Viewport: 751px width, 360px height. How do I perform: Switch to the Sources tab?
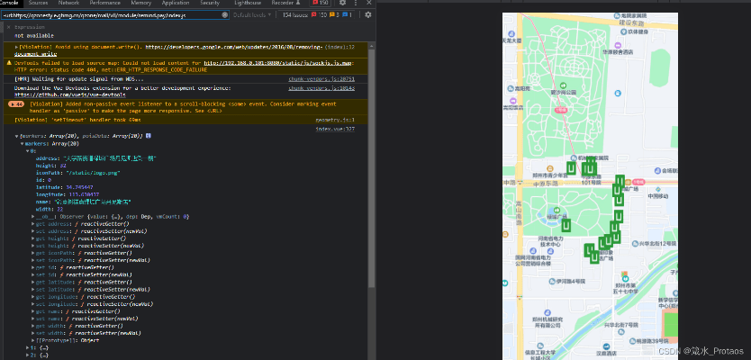click(39, 4)
